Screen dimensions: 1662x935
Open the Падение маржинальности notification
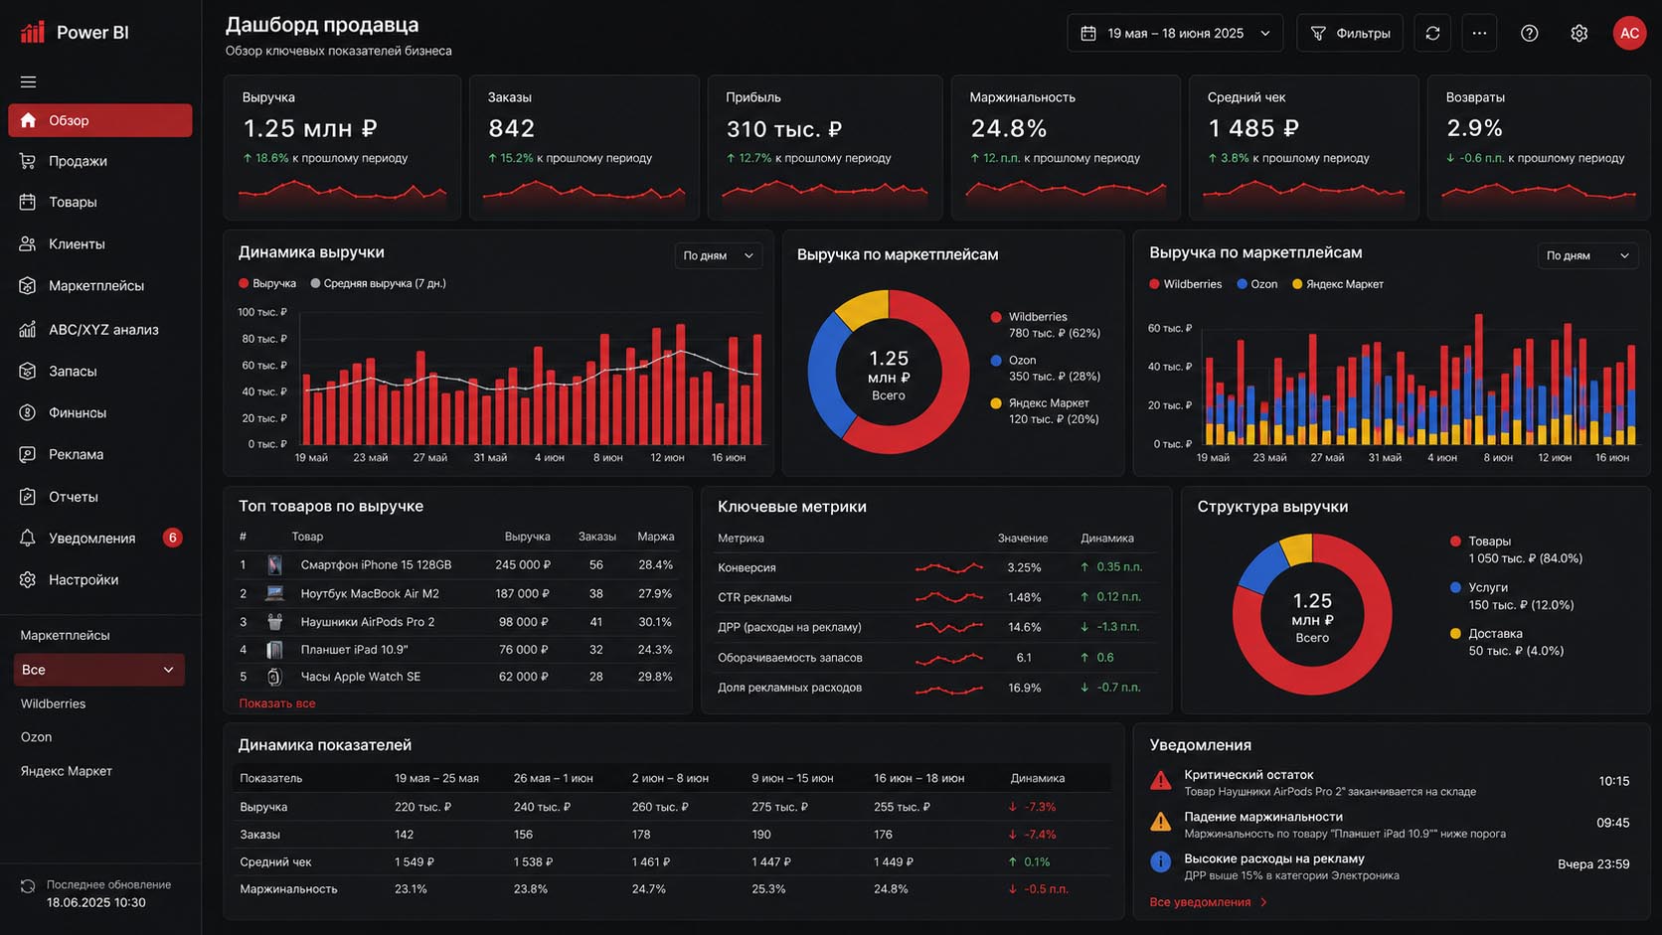coord(1392,824)
